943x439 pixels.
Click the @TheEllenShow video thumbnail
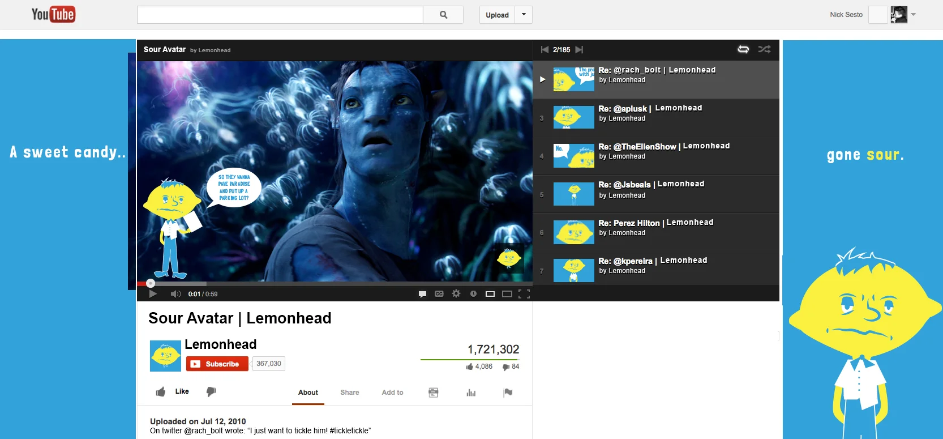click(574, 156)
